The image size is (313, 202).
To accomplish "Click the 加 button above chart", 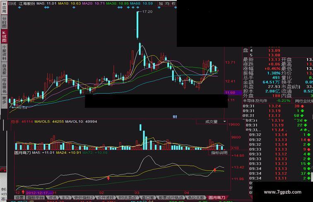I will (x=161, y=3).
